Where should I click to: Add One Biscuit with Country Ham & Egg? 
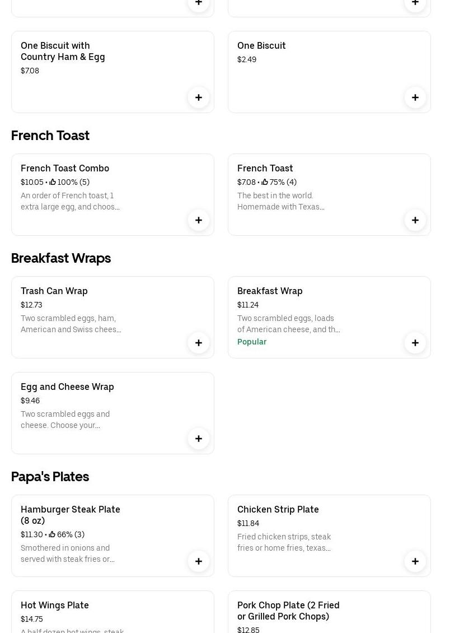[199, 97]
